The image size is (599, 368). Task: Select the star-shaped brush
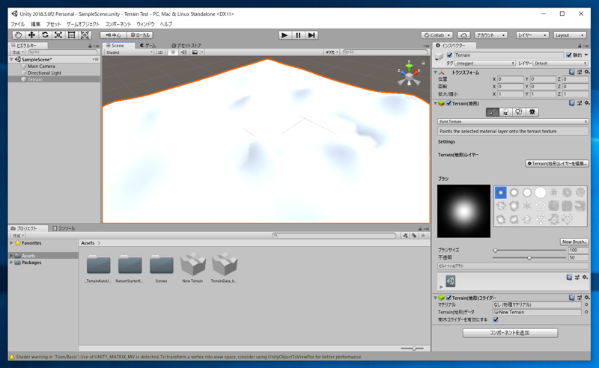click(540, 206)
